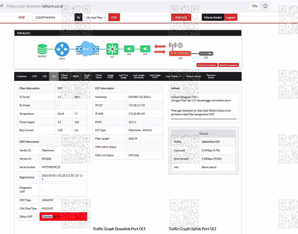Click the METRO-E cloud icon
Viewport: 298px width, 234px height.
click(x=87, y=49)
